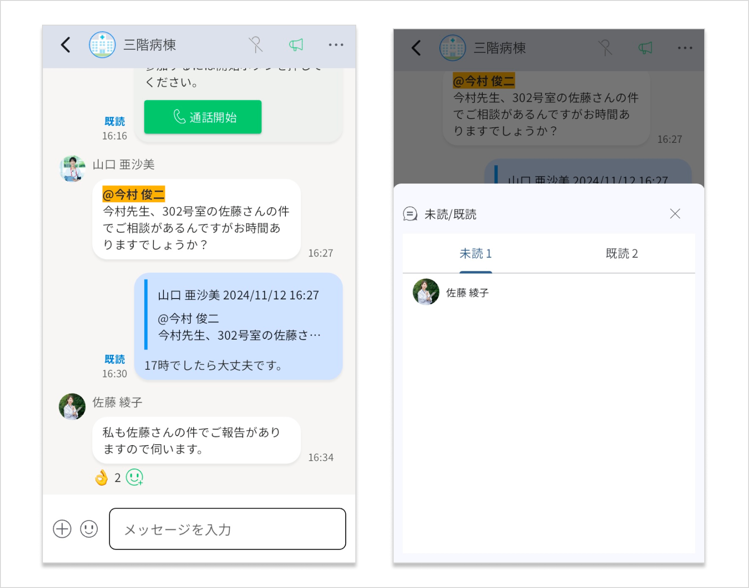The width and height of the screenshot is (749, 588).
Task: Open the @今村 俊二 mention in left chat
Action: click(133, 194)
